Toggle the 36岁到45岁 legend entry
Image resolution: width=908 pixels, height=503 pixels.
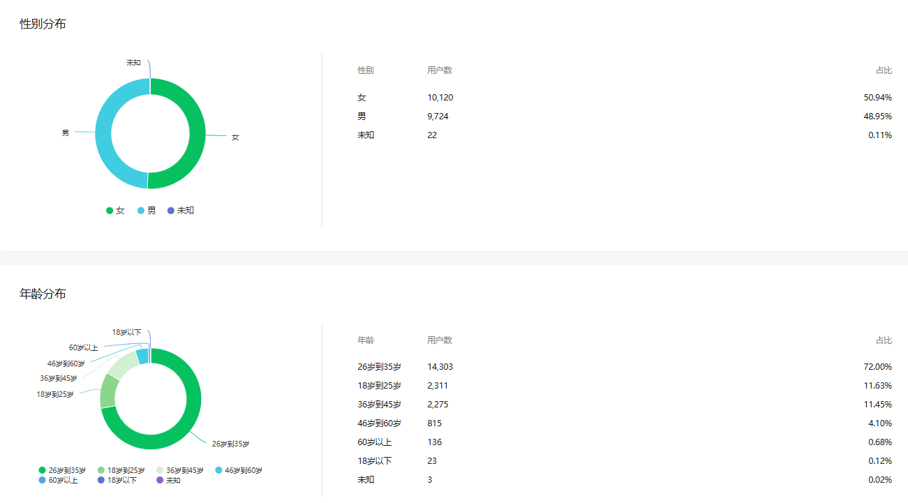click(179, 471)
